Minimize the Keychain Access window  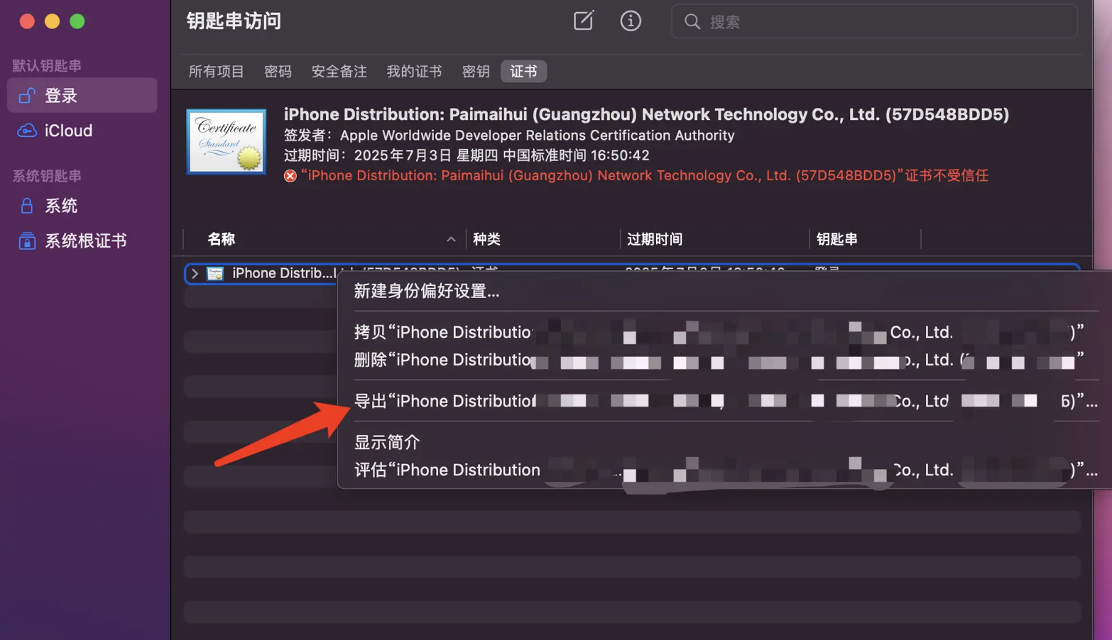coord(52,21)
